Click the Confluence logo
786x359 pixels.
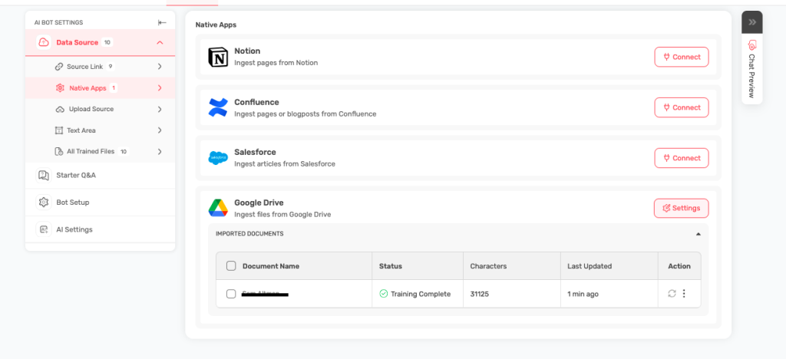218,107
